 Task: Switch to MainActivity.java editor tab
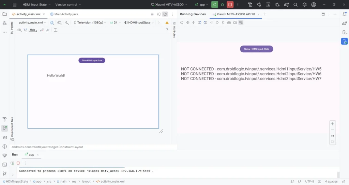point(64,14)
